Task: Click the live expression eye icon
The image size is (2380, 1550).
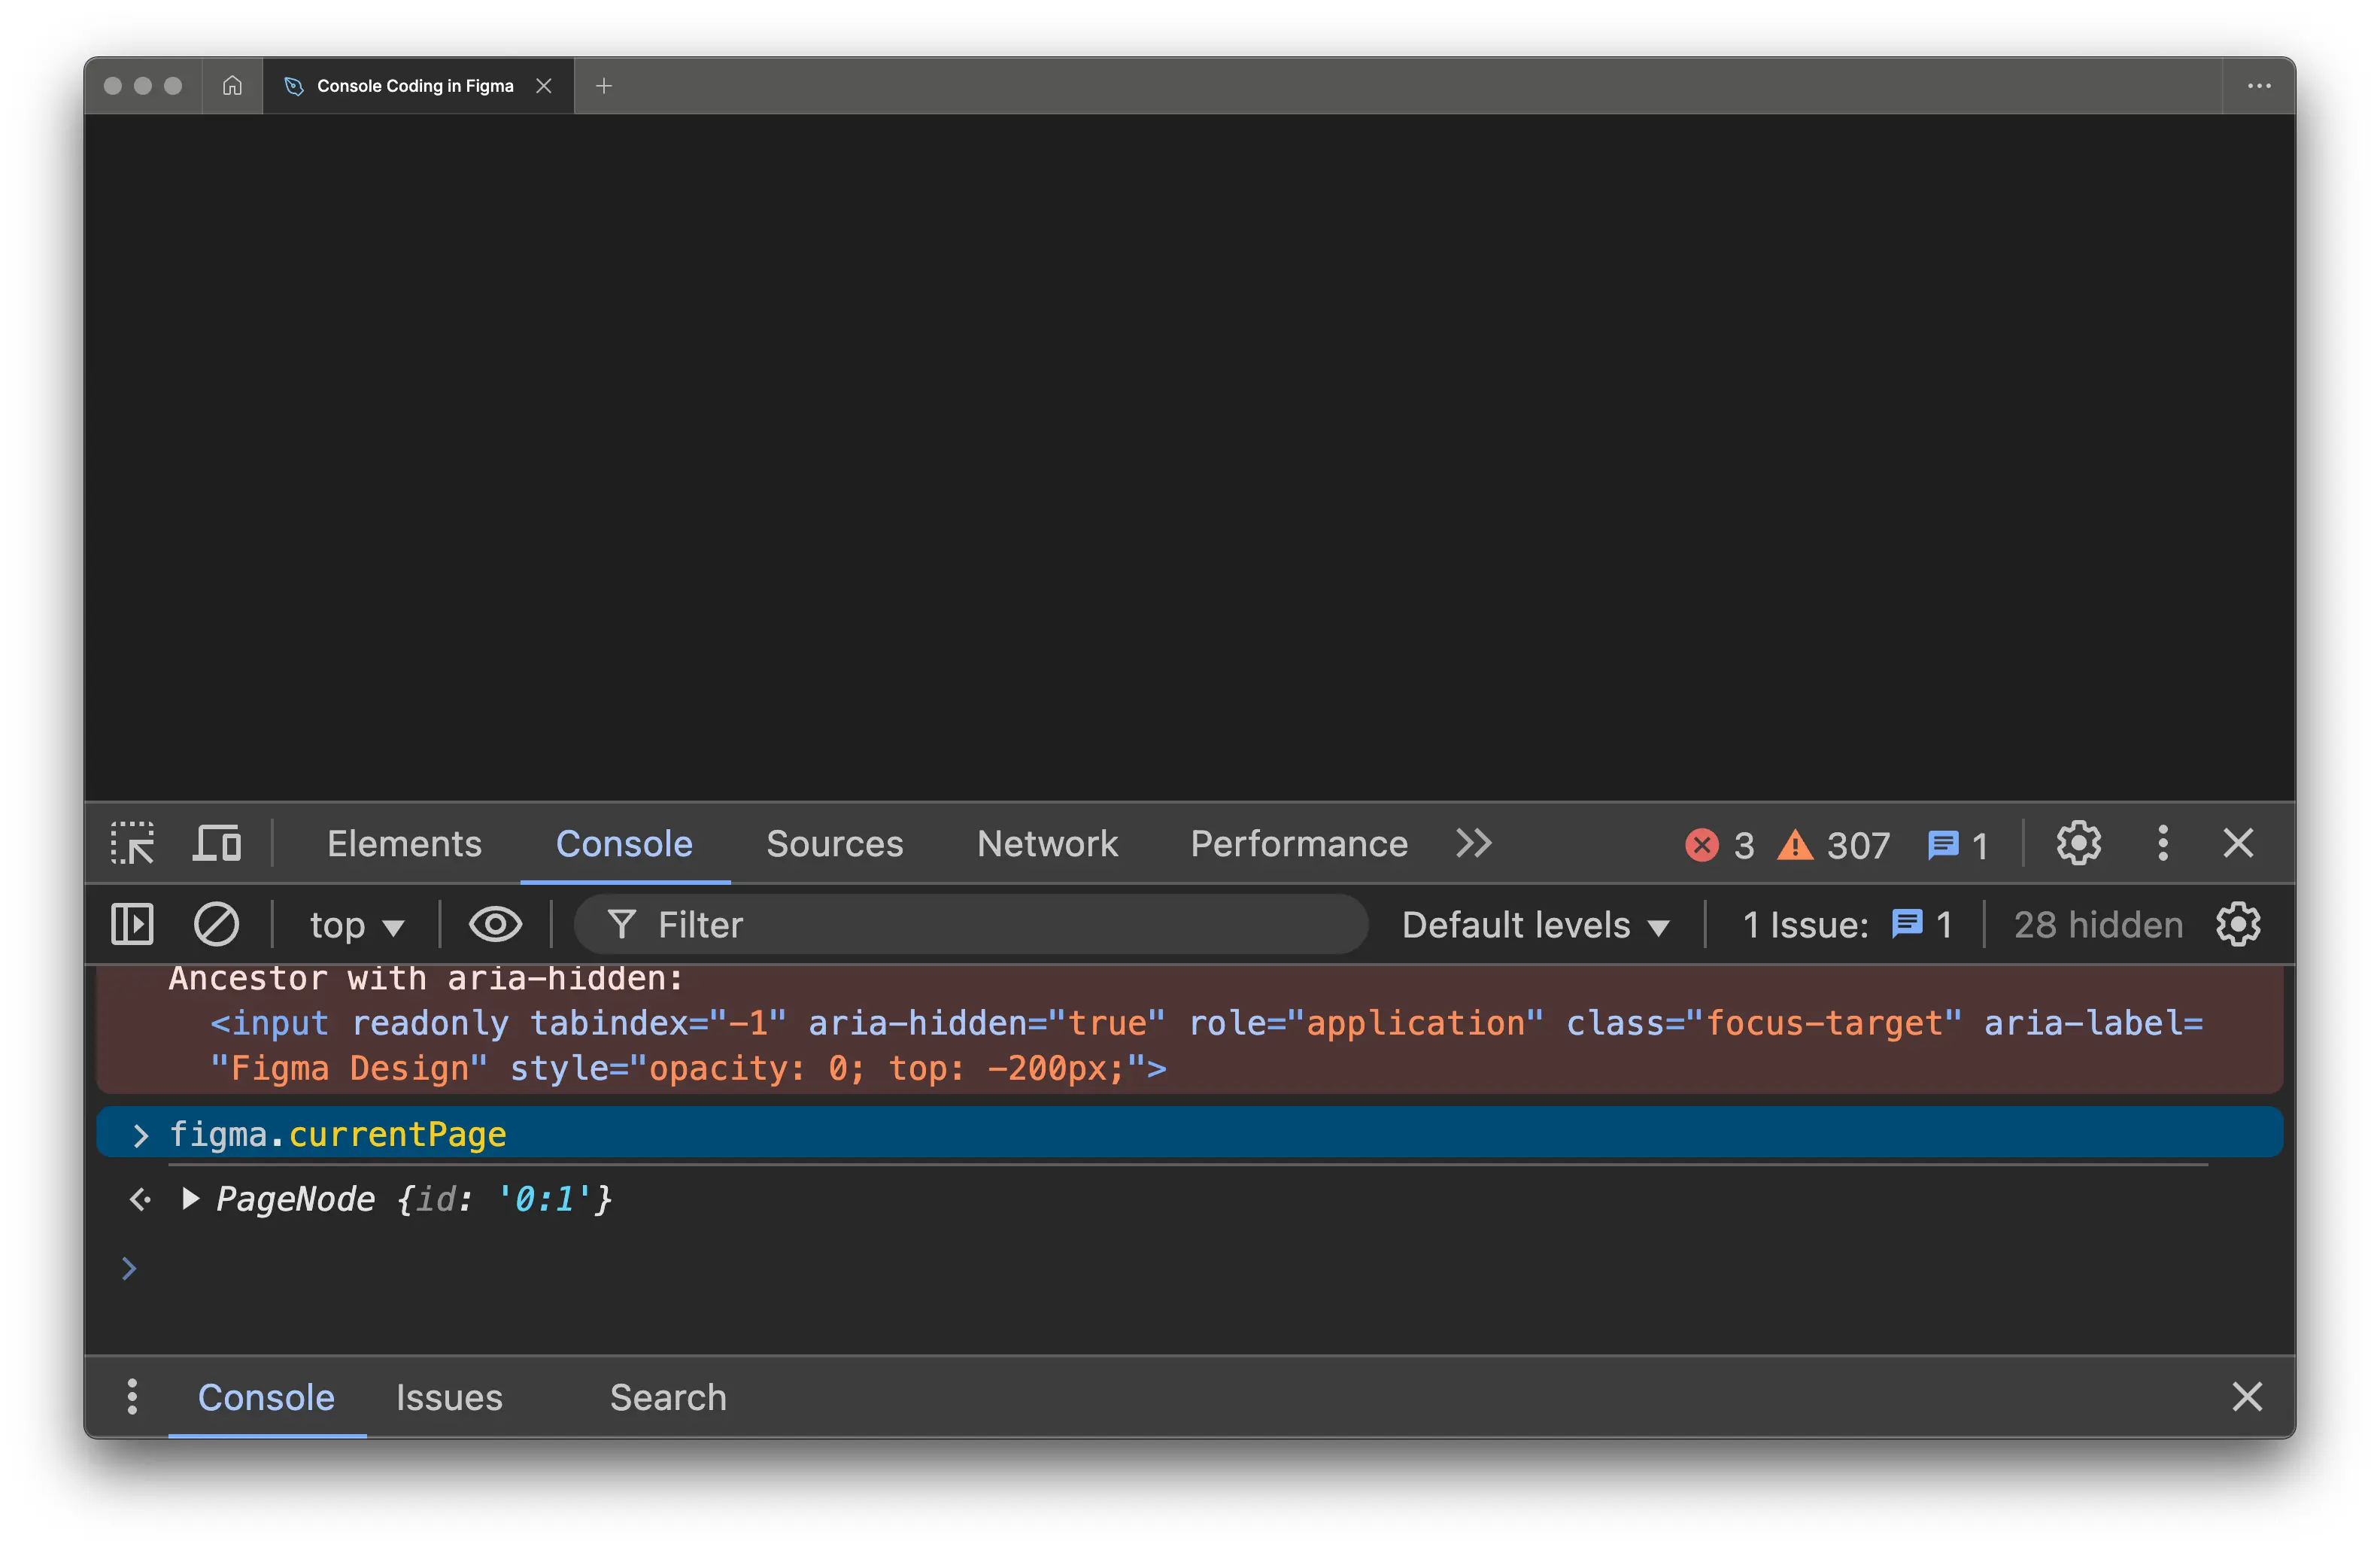Action: coord(495,924)
